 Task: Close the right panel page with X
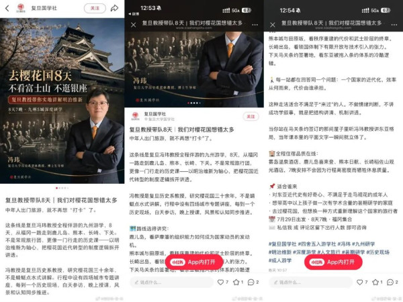273,25
